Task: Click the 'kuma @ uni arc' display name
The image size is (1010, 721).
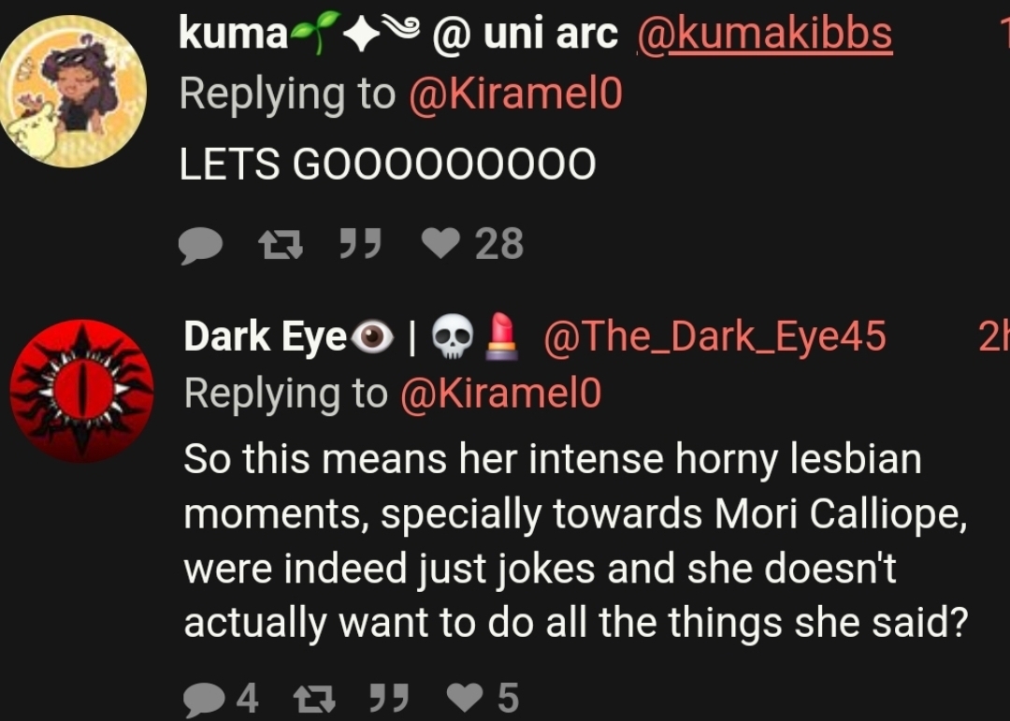Action: point(398,34)
